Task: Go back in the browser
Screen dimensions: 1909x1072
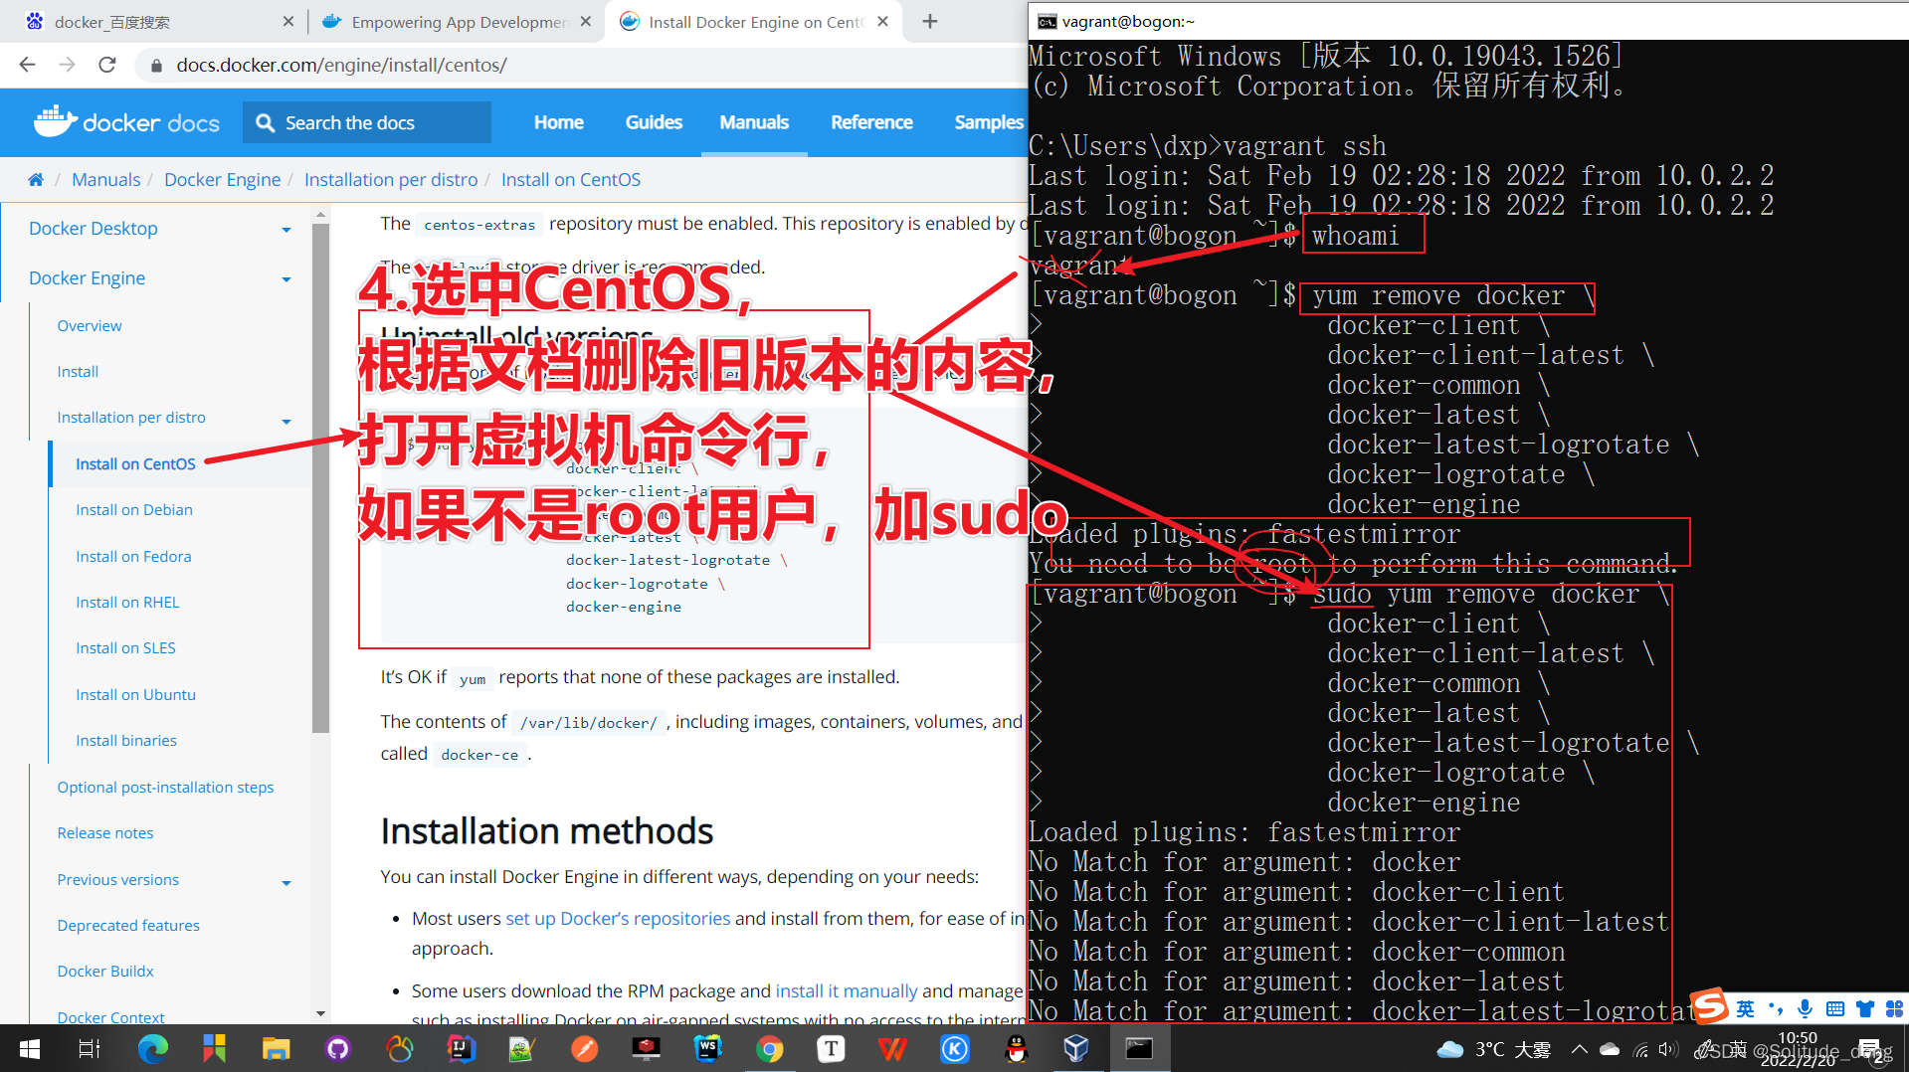Action: tap(27, 65)
